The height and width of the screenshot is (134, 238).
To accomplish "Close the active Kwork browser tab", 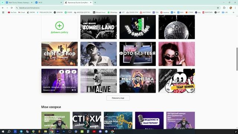I will coord(91,3).
